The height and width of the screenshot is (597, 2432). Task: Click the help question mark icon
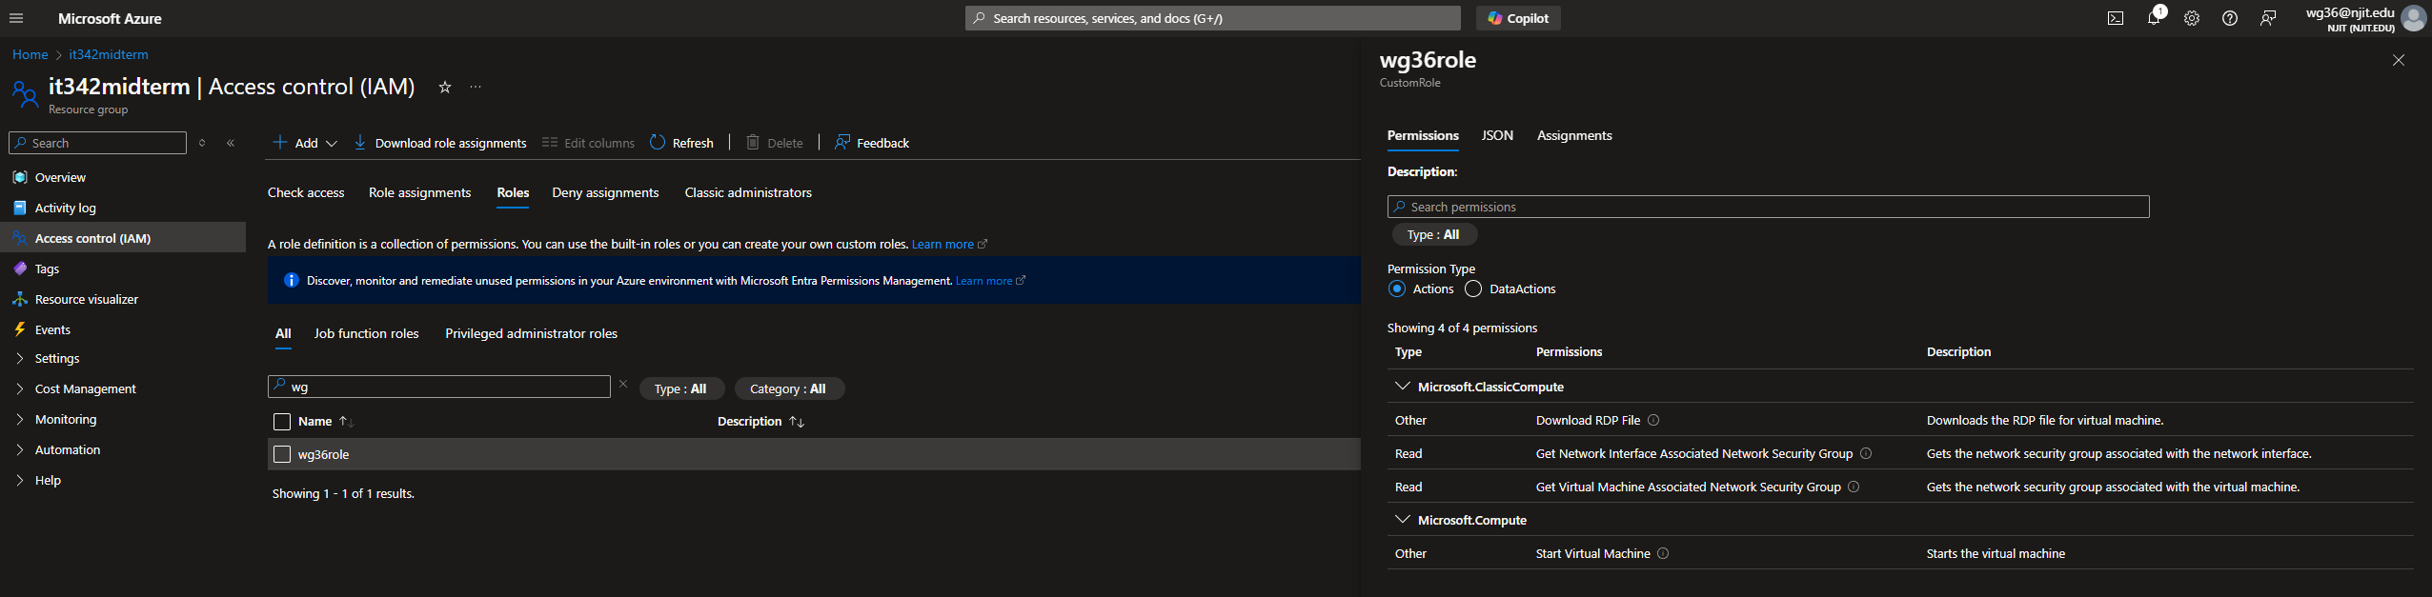point(2229,18)
